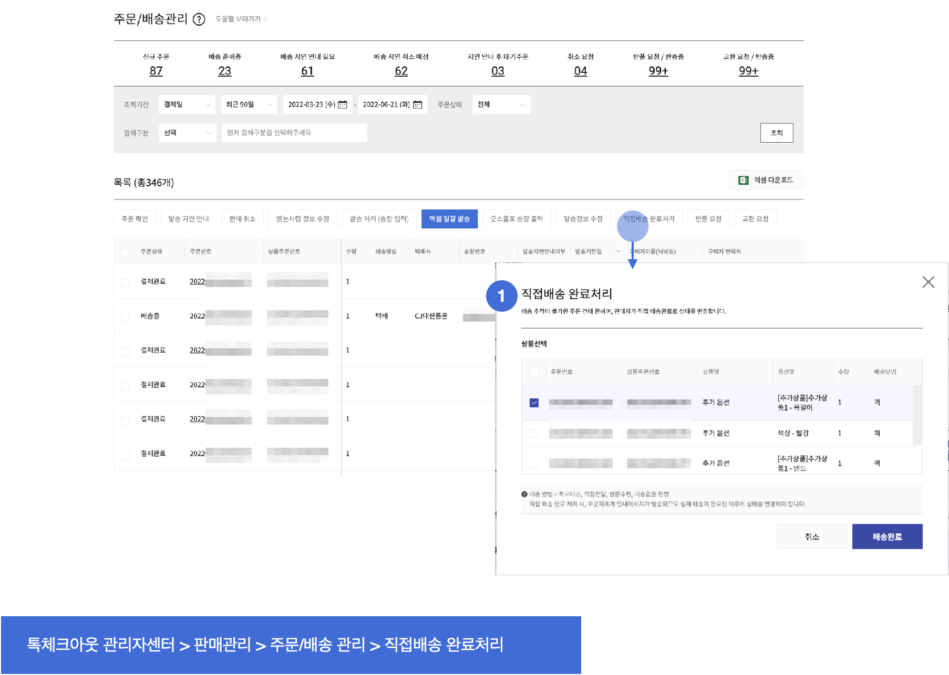Expand the 주문상태 전체 dropdown
The image size is (949, 675).
click(x=501, y=104)
